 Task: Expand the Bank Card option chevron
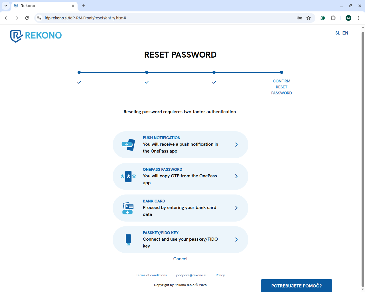coord(236,208)
